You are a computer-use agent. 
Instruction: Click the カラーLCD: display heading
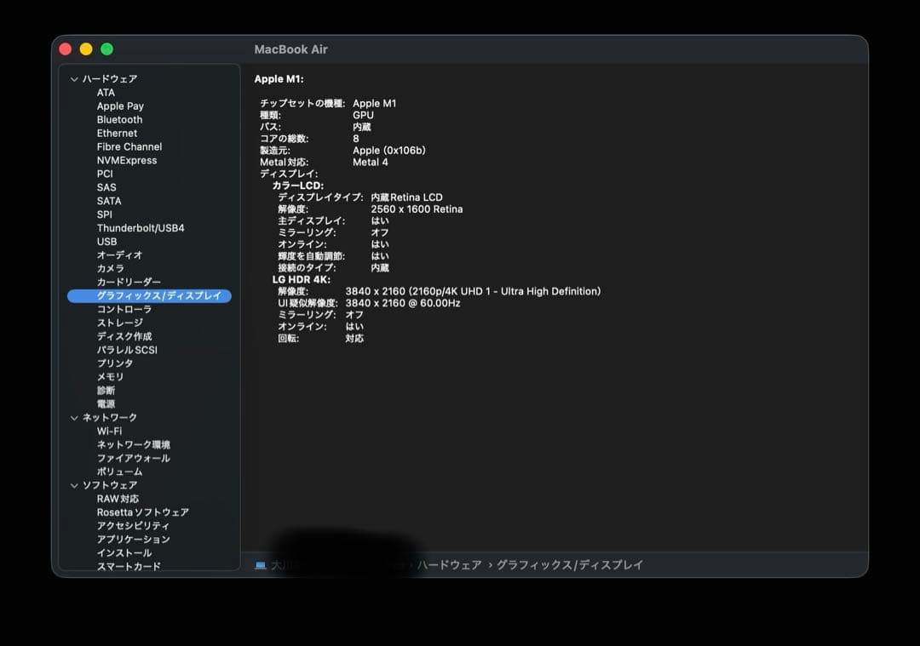(297, 186)
